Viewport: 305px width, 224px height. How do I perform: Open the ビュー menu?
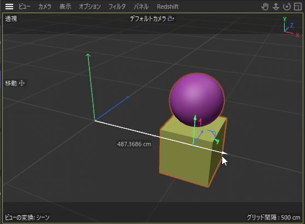(x=24, y=7)
